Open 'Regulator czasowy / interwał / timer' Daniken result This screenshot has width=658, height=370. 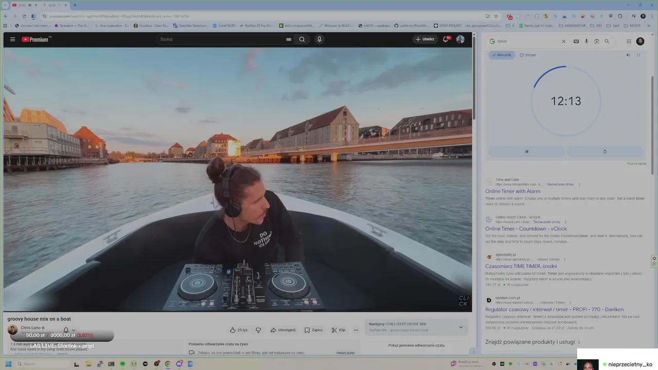(554, 309)
